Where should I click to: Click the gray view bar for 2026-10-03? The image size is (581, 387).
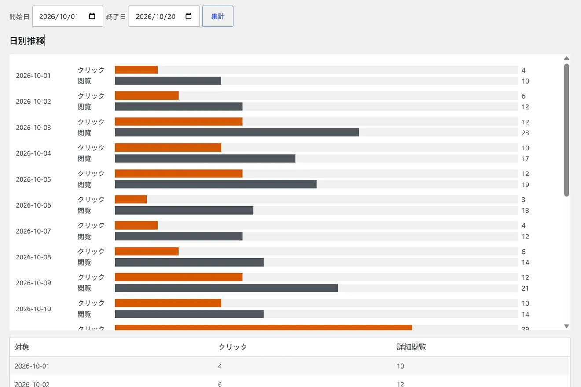click(x=237, y=132)
